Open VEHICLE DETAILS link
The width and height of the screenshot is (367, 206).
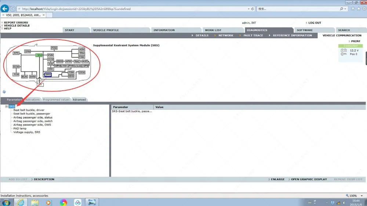point(17,25)
